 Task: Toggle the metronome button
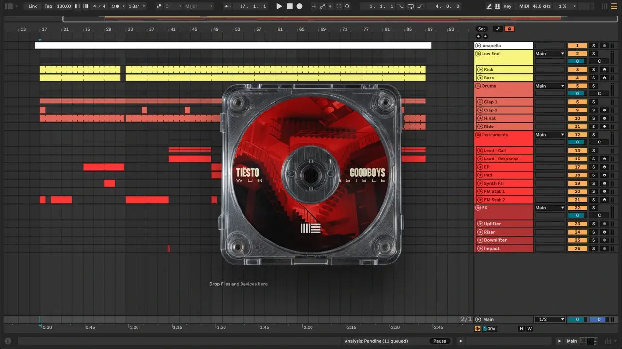(116, 6)
